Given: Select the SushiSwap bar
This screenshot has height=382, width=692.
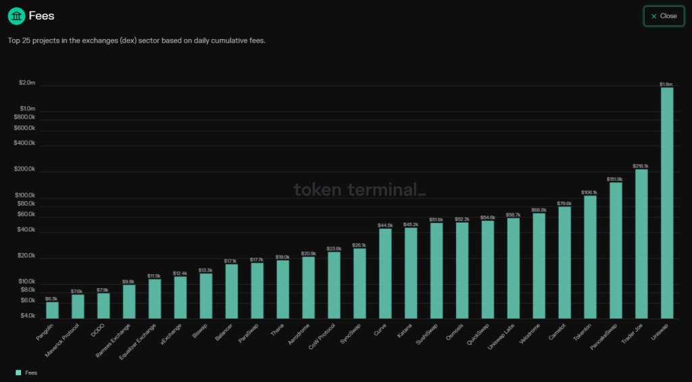Looking at the screenshot, I should click(437, 270).
